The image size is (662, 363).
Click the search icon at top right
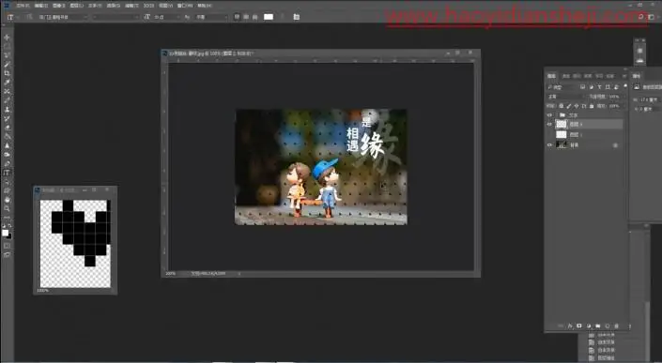pos(641,17)
